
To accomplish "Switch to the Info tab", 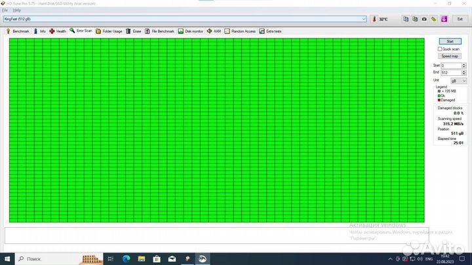I will click(39, 31).
